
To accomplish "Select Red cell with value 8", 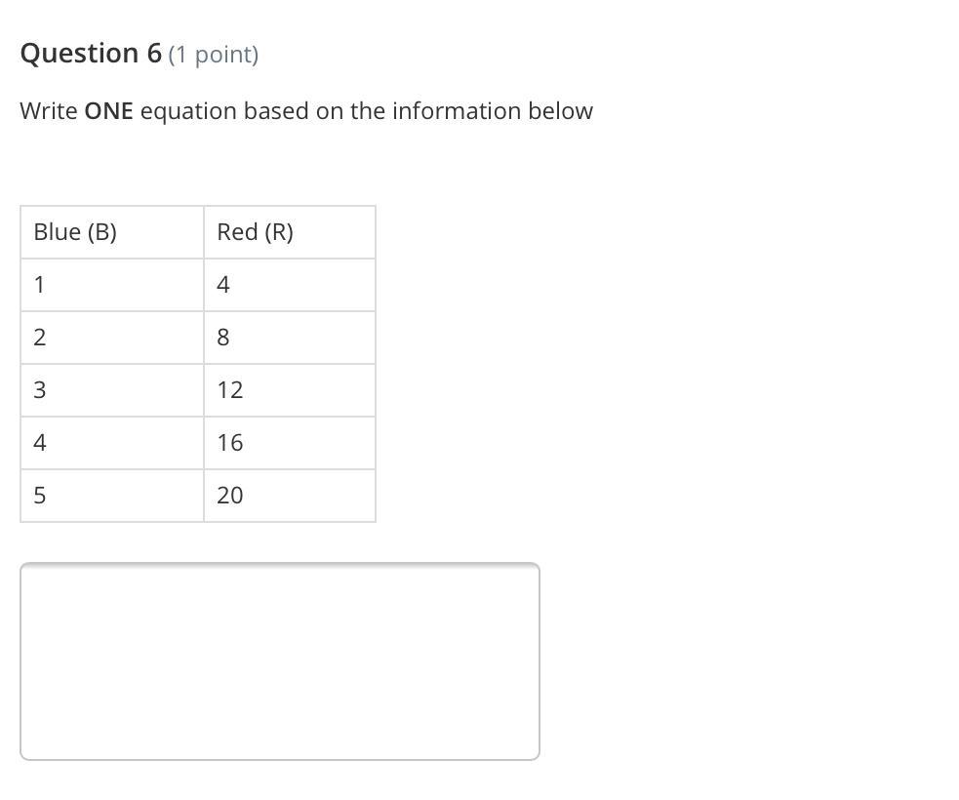I will coord(290,338).
